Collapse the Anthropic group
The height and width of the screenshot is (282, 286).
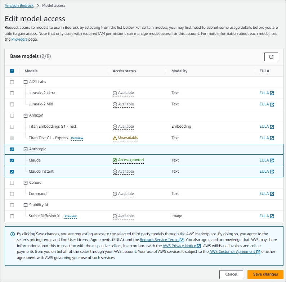[26, 149]
